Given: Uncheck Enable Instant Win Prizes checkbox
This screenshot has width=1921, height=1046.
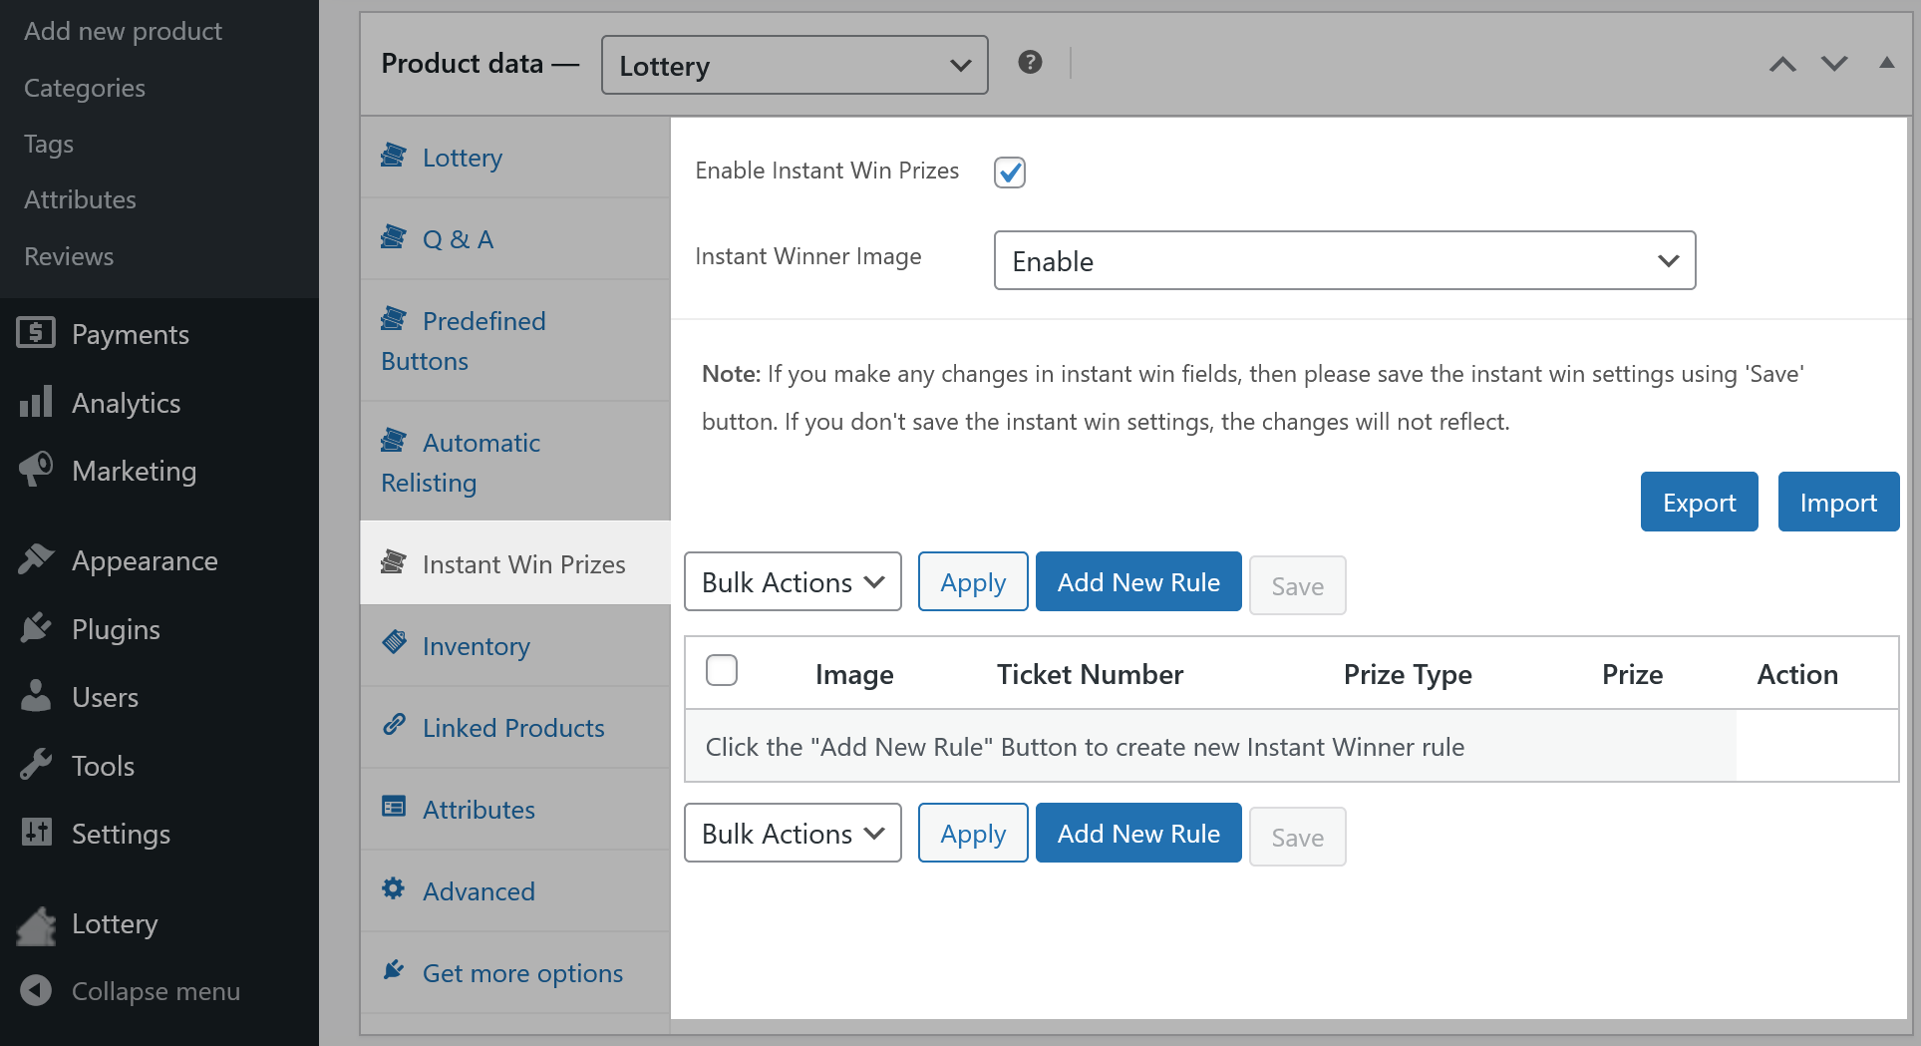Looking at the screenshot, I should 1009,172.
